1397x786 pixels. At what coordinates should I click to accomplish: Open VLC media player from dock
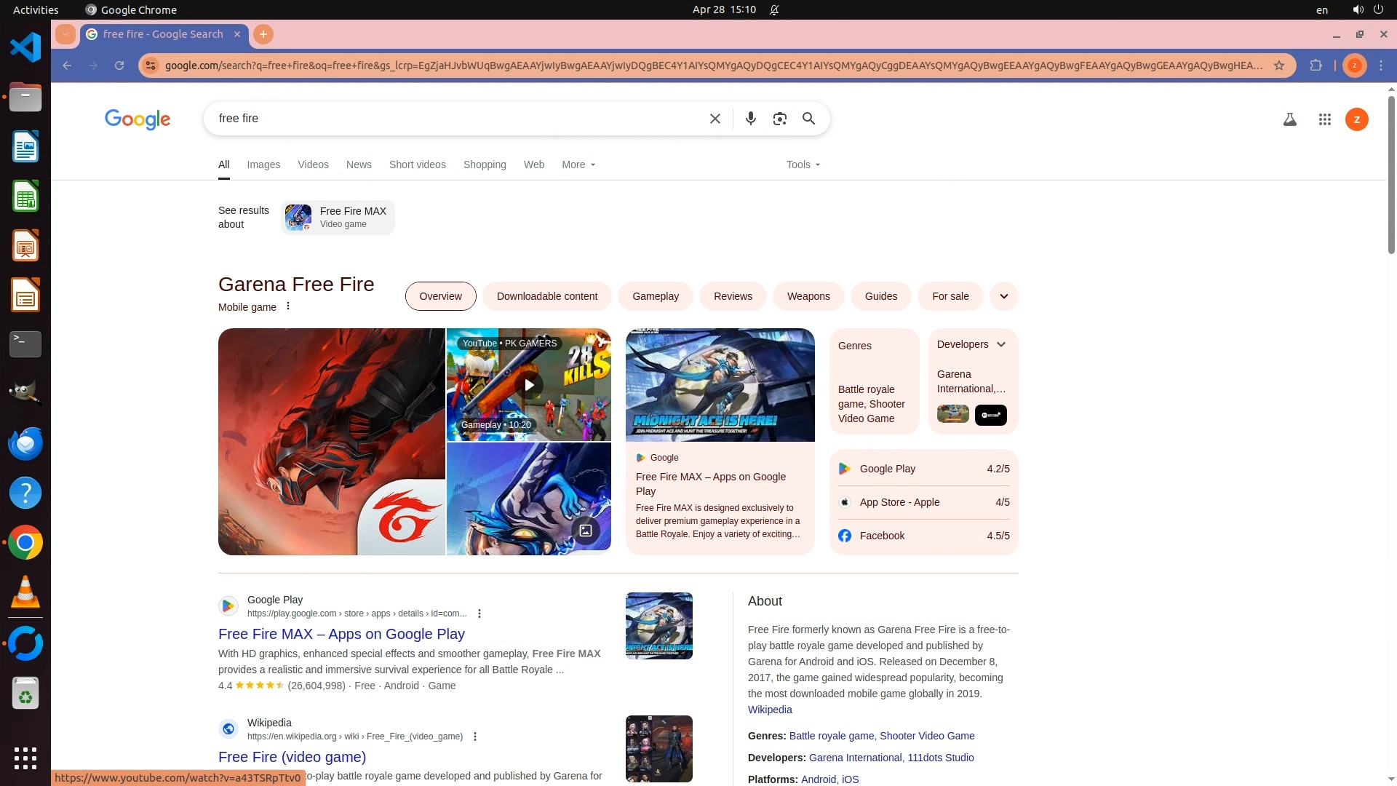click(25, 592)
